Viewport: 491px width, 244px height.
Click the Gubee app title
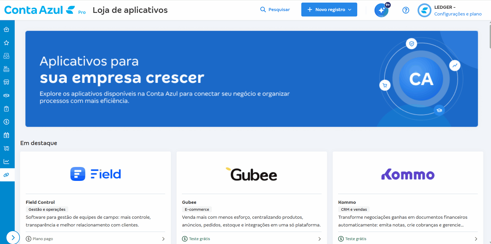point(189,202)
